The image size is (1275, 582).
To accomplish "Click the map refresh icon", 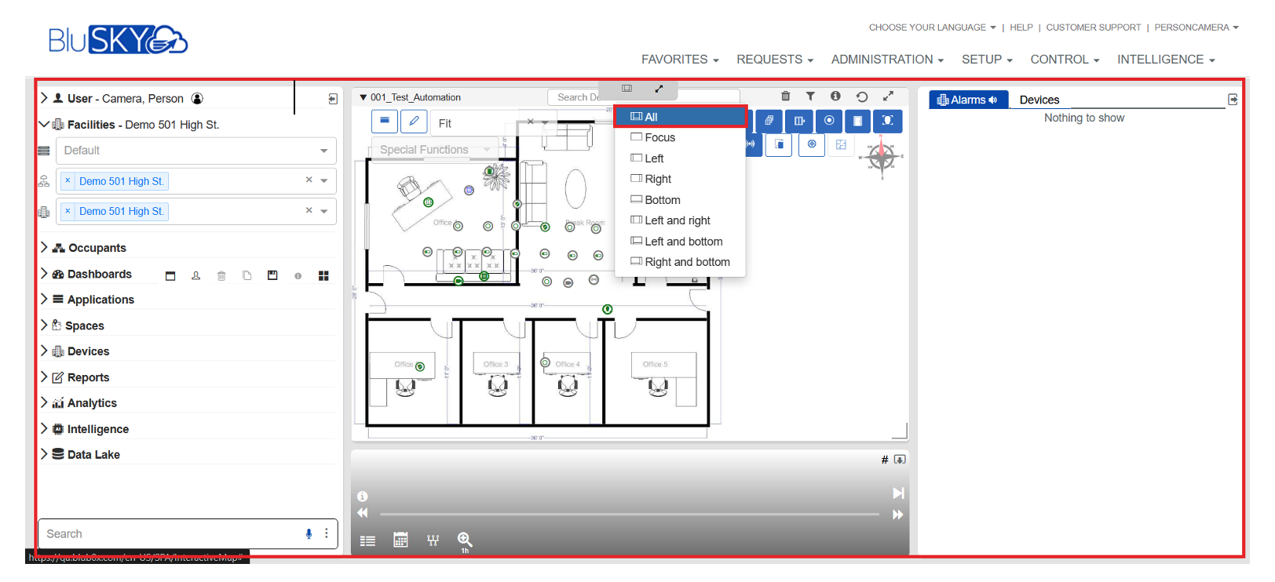I will [862, 96].
